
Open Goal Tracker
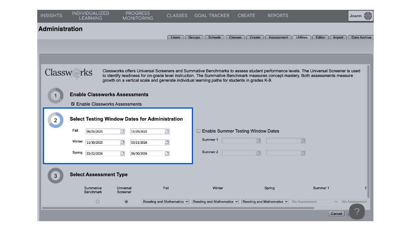[212, 16]
